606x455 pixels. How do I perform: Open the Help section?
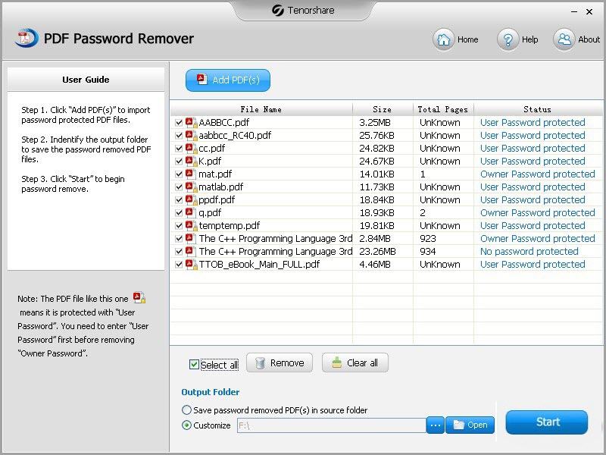tap(506, 39)
